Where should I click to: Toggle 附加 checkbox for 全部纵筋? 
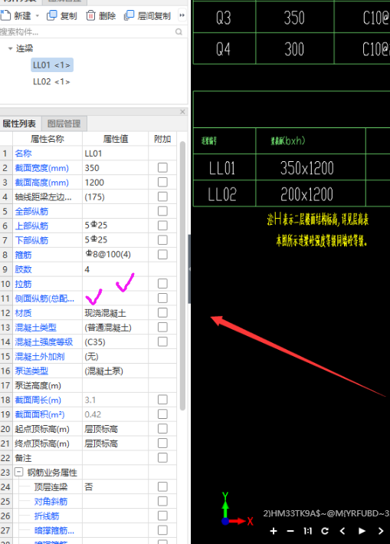162,211
